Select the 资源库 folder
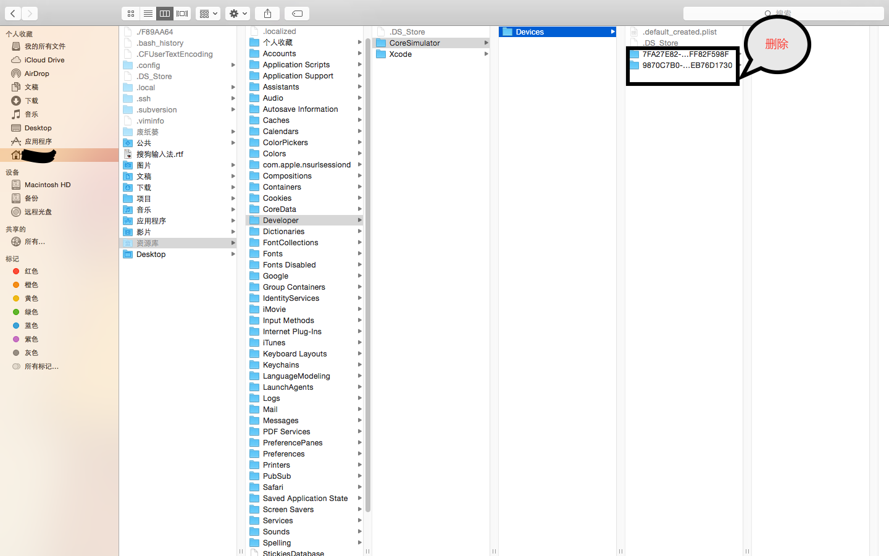Viewport: 889px width, 556px height. (178, 243)
